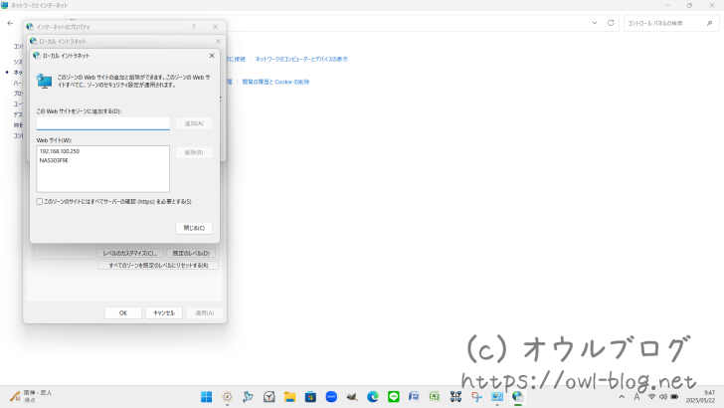Click OK in Internet Properties
Viewport: 724px width, 408px height.
[123, 312]
